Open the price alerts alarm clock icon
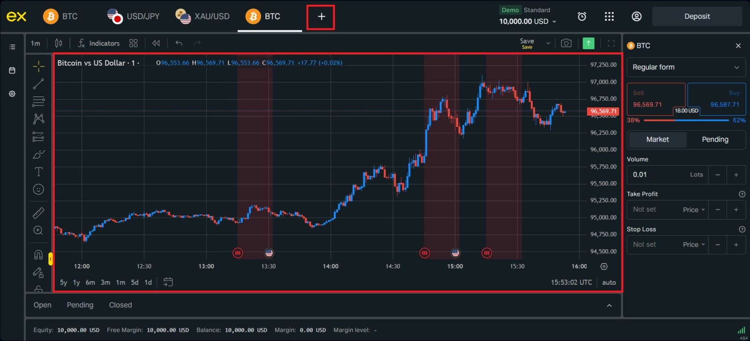This screenshot has height=341, width=750. (582, 16)
